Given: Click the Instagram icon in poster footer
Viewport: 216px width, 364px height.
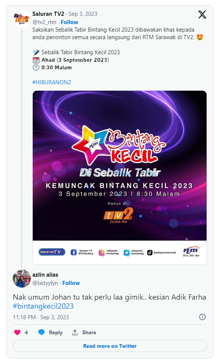Looking at the screenshot, I should click(102, 252).
